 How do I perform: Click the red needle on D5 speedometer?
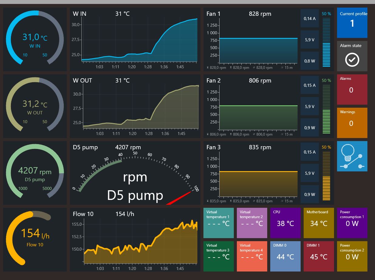point(179,198)
